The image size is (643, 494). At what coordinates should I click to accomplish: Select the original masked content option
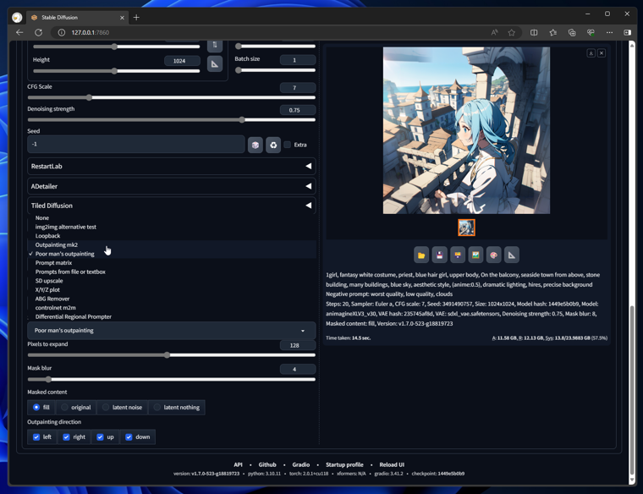coord(76,407)
